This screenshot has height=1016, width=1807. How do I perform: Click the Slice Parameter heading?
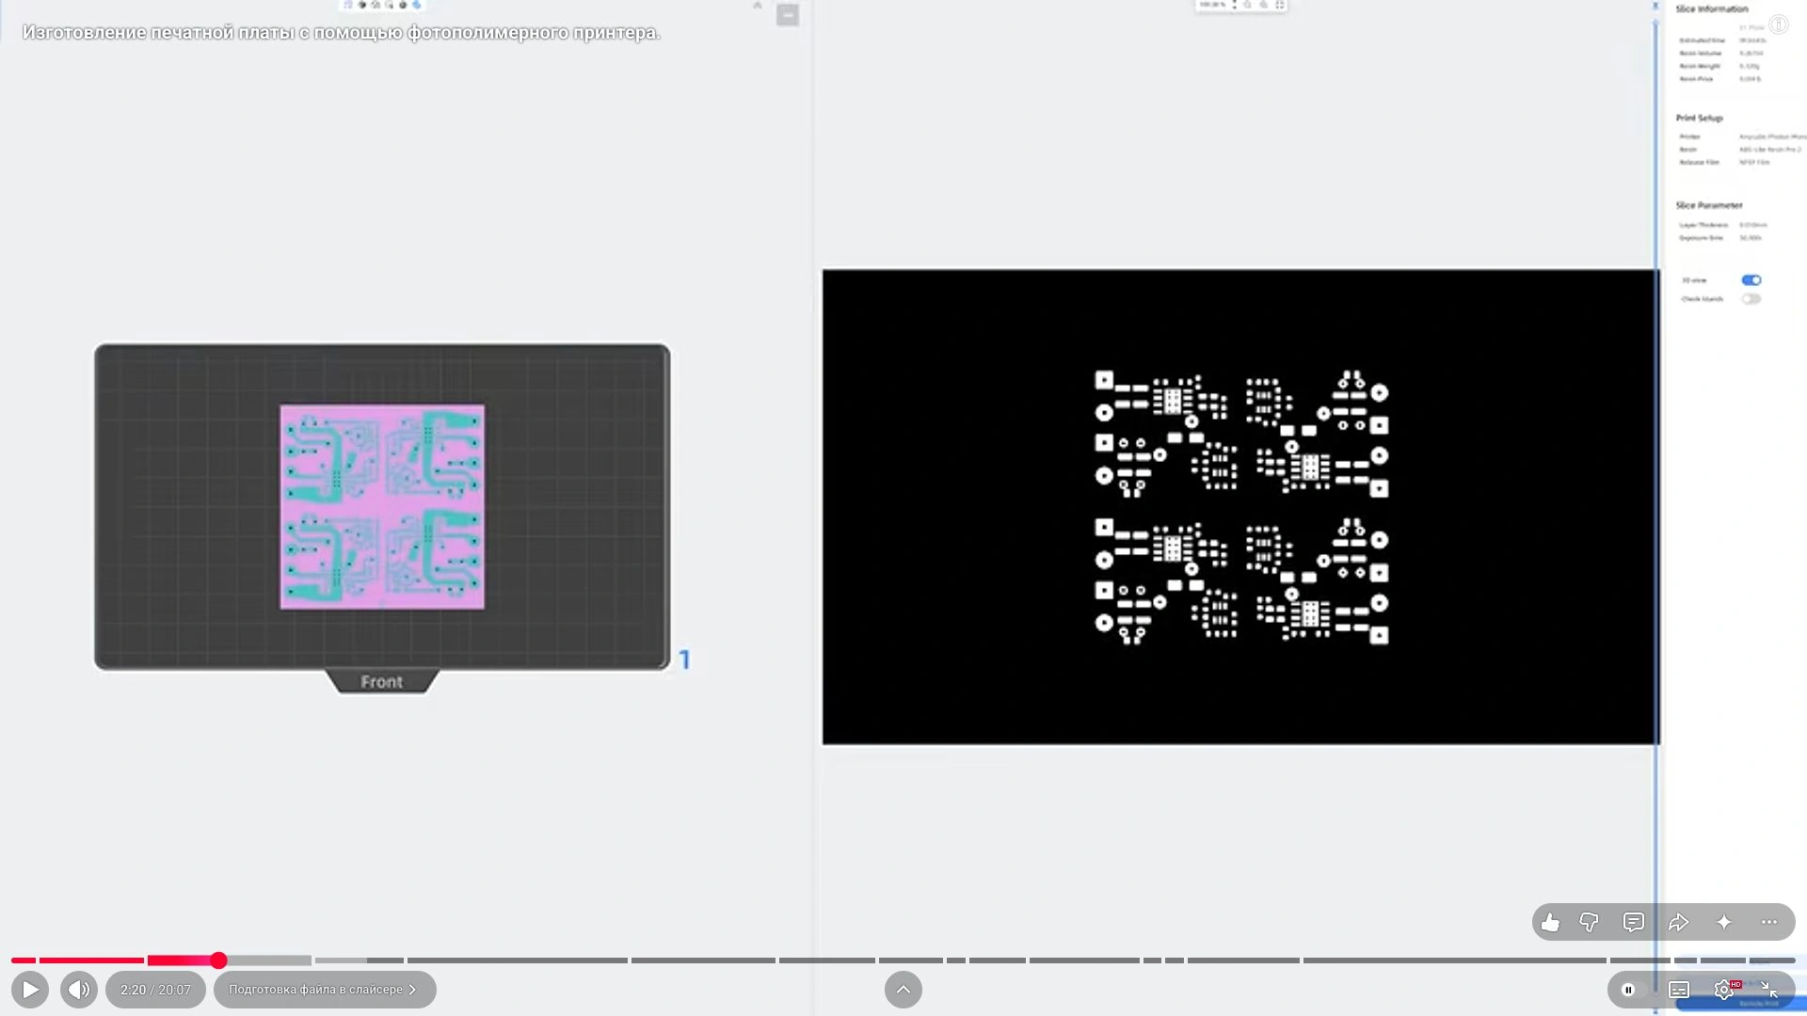click(1709, 205)
